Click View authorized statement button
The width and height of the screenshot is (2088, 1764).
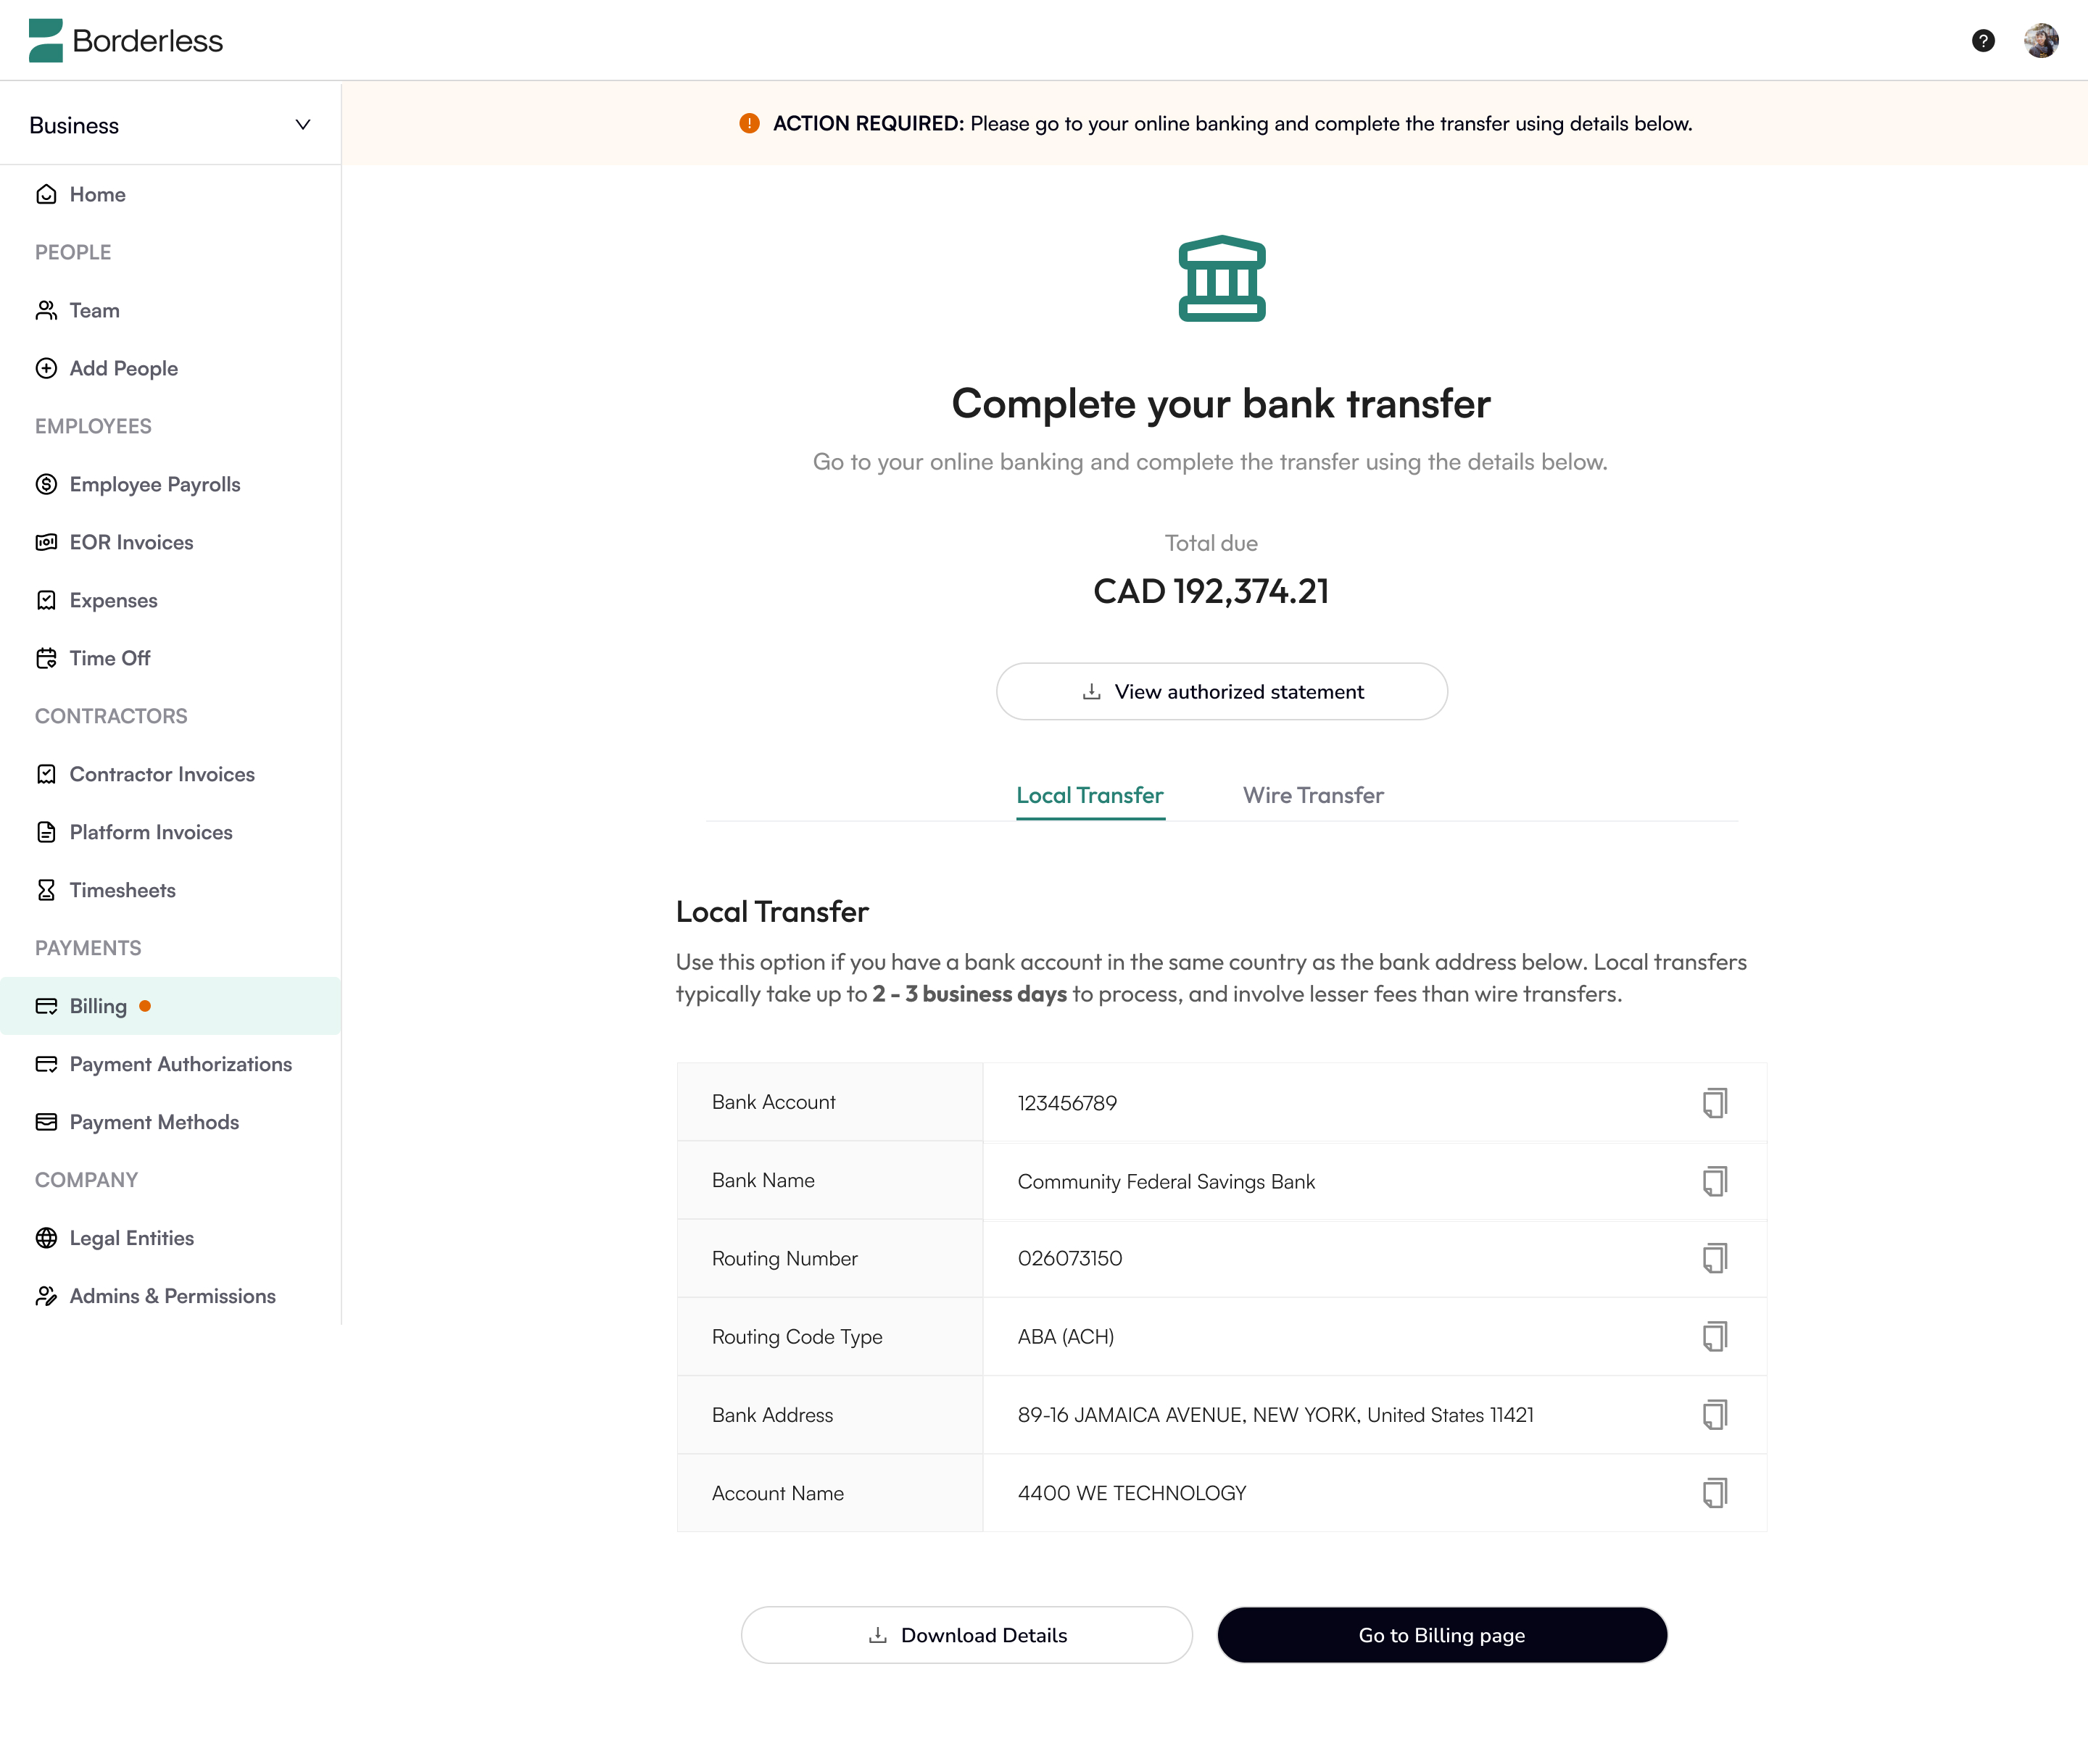pos(1222,692)
